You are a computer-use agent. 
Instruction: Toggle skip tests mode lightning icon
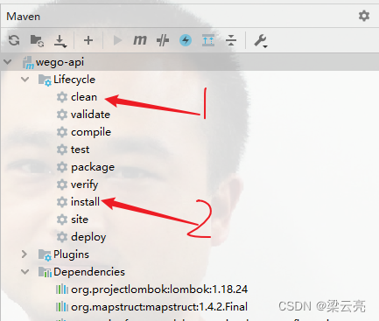point(186,40)
